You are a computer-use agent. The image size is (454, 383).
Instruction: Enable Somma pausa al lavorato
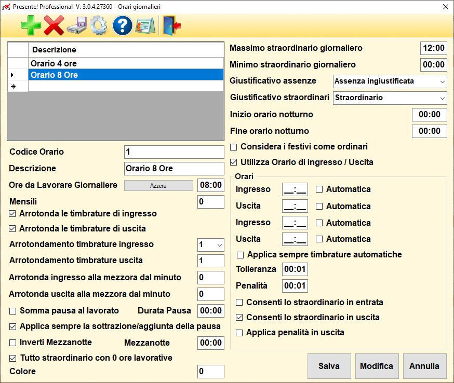(x=13, y=311)
